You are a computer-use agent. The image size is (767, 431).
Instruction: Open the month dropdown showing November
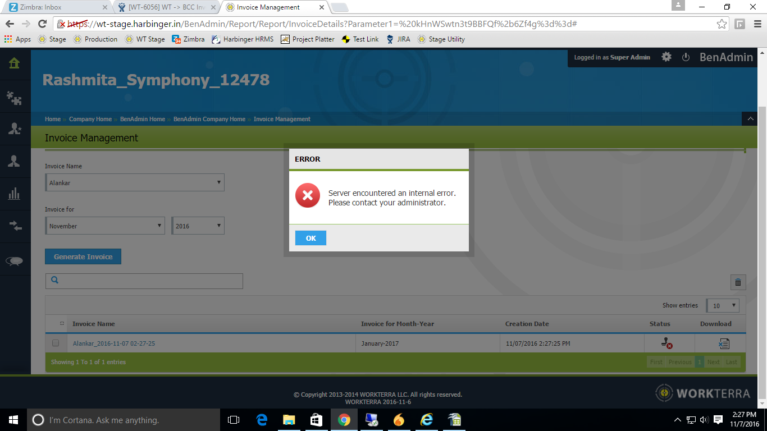click(105, 226)
